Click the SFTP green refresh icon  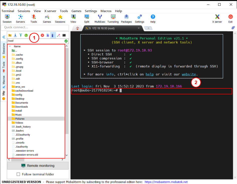[x=26, y=35]
